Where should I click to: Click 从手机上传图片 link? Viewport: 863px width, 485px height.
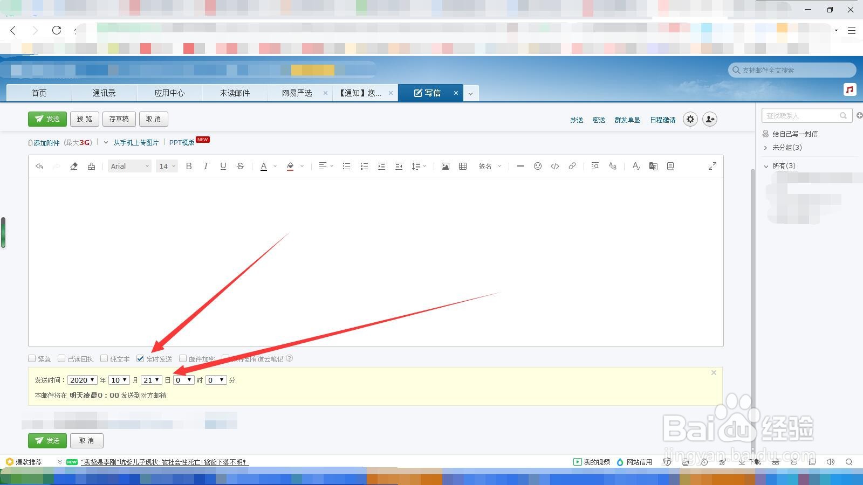coord(136,143)
